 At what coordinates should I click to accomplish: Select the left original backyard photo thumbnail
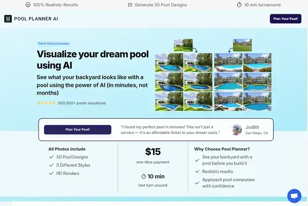click(x=183, y=44)
